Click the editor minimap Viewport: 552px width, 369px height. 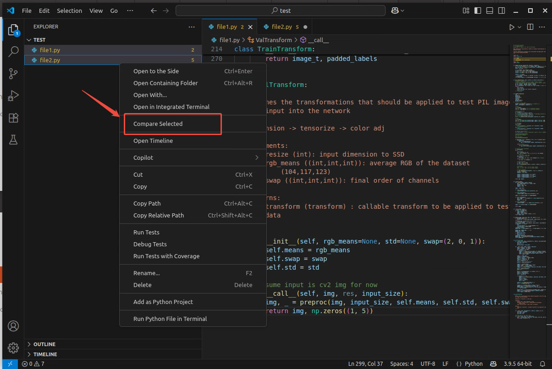pyautogui.click(x=528, y=183)
